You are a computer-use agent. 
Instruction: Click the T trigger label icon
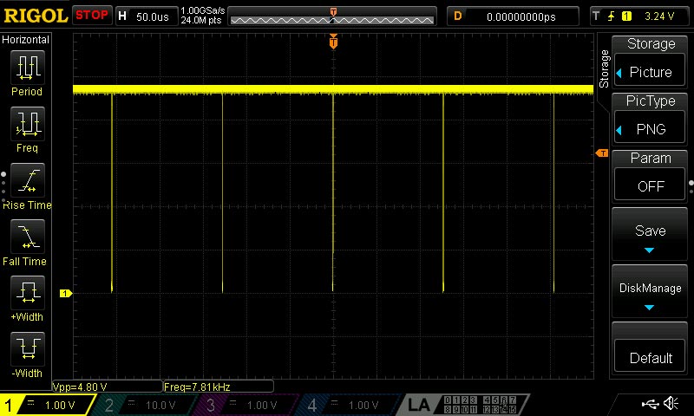596,16
